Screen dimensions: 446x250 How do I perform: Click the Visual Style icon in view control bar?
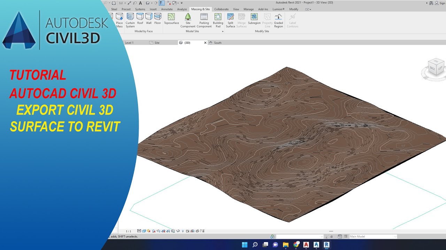[x=144, y=231]
